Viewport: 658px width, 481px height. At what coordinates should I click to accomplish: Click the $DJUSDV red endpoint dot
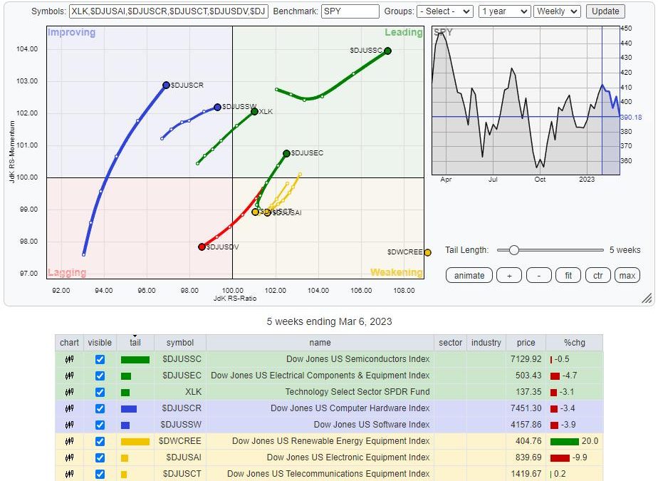202,247
